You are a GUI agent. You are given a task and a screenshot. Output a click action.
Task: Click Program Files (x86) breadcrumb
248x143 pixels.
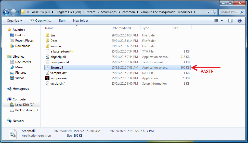[x=68, y=12]
